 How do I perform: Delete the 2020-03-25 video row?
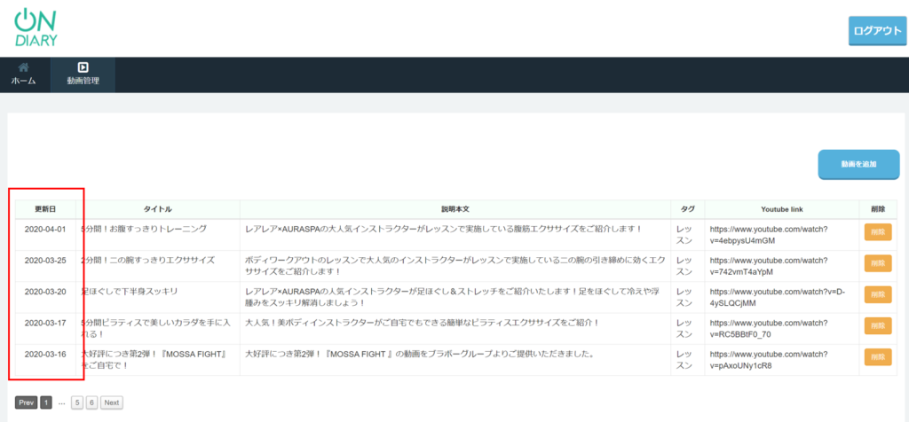(x=877, y=263)
